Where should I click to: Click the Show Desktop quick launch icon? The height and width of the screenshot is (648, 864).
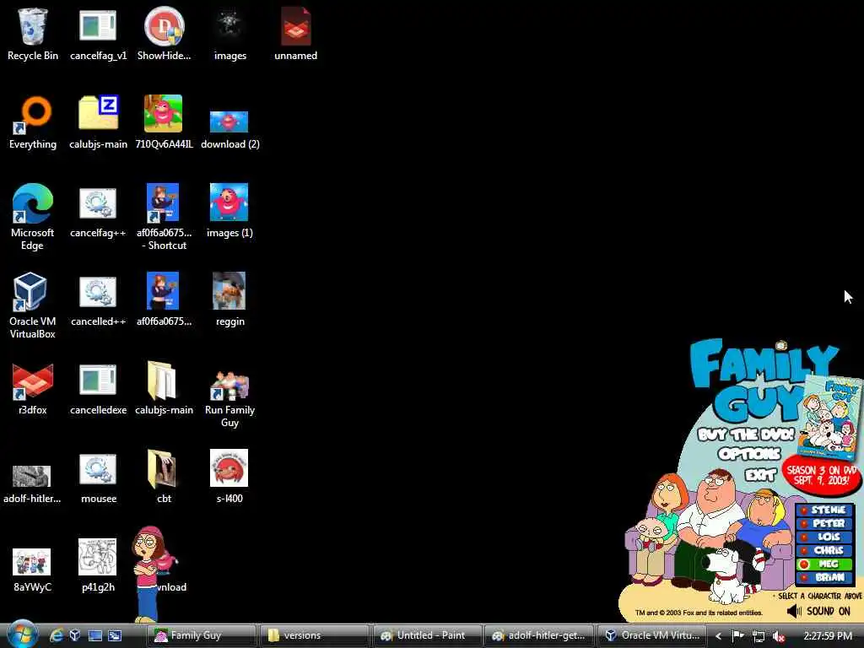[94, 635]
